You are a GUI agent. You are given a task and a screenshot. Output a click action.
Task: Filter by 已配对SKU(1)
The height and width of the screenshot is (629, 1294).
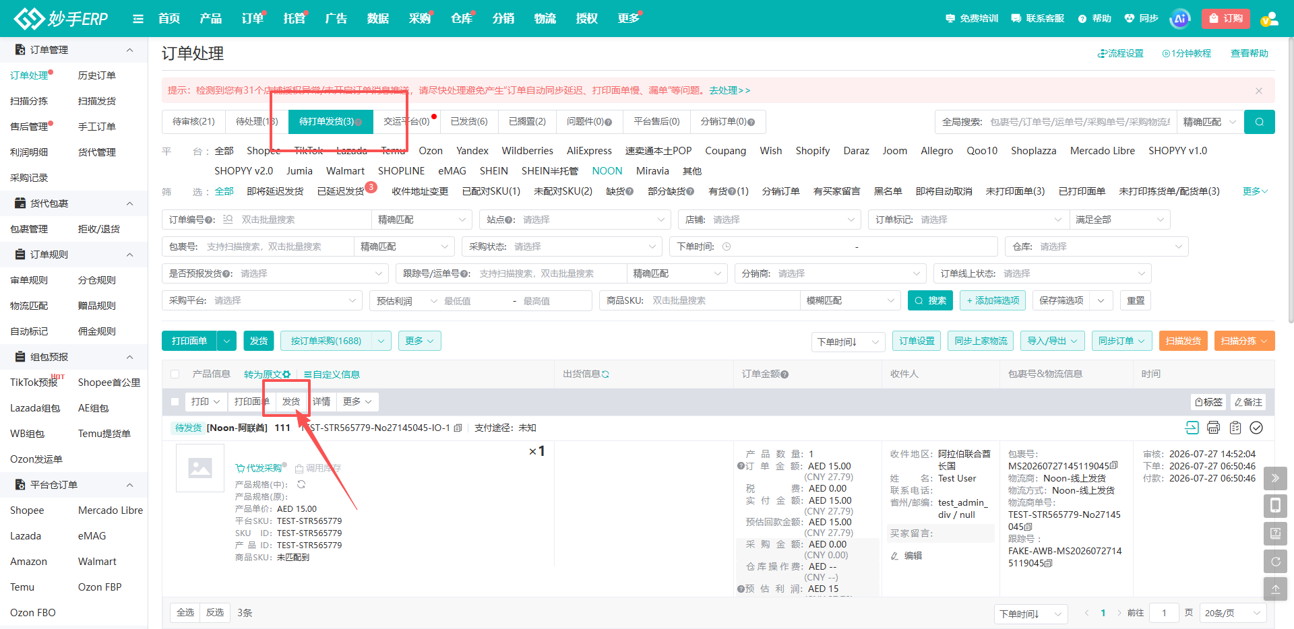491,191
